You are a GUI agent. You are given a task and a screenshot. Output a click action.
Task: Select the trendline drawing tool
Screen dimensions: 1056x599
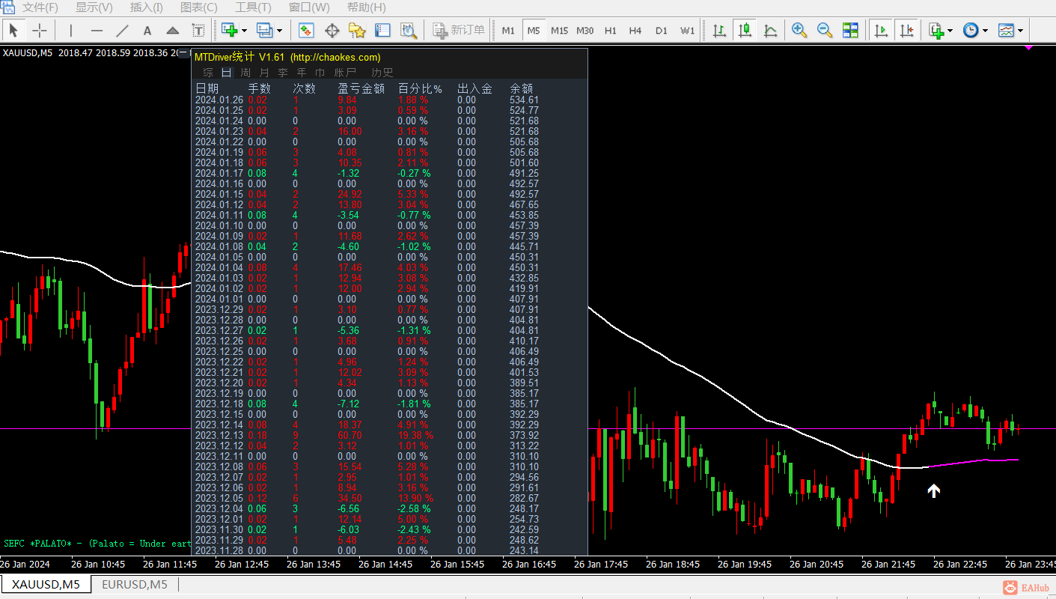point(122,31)
